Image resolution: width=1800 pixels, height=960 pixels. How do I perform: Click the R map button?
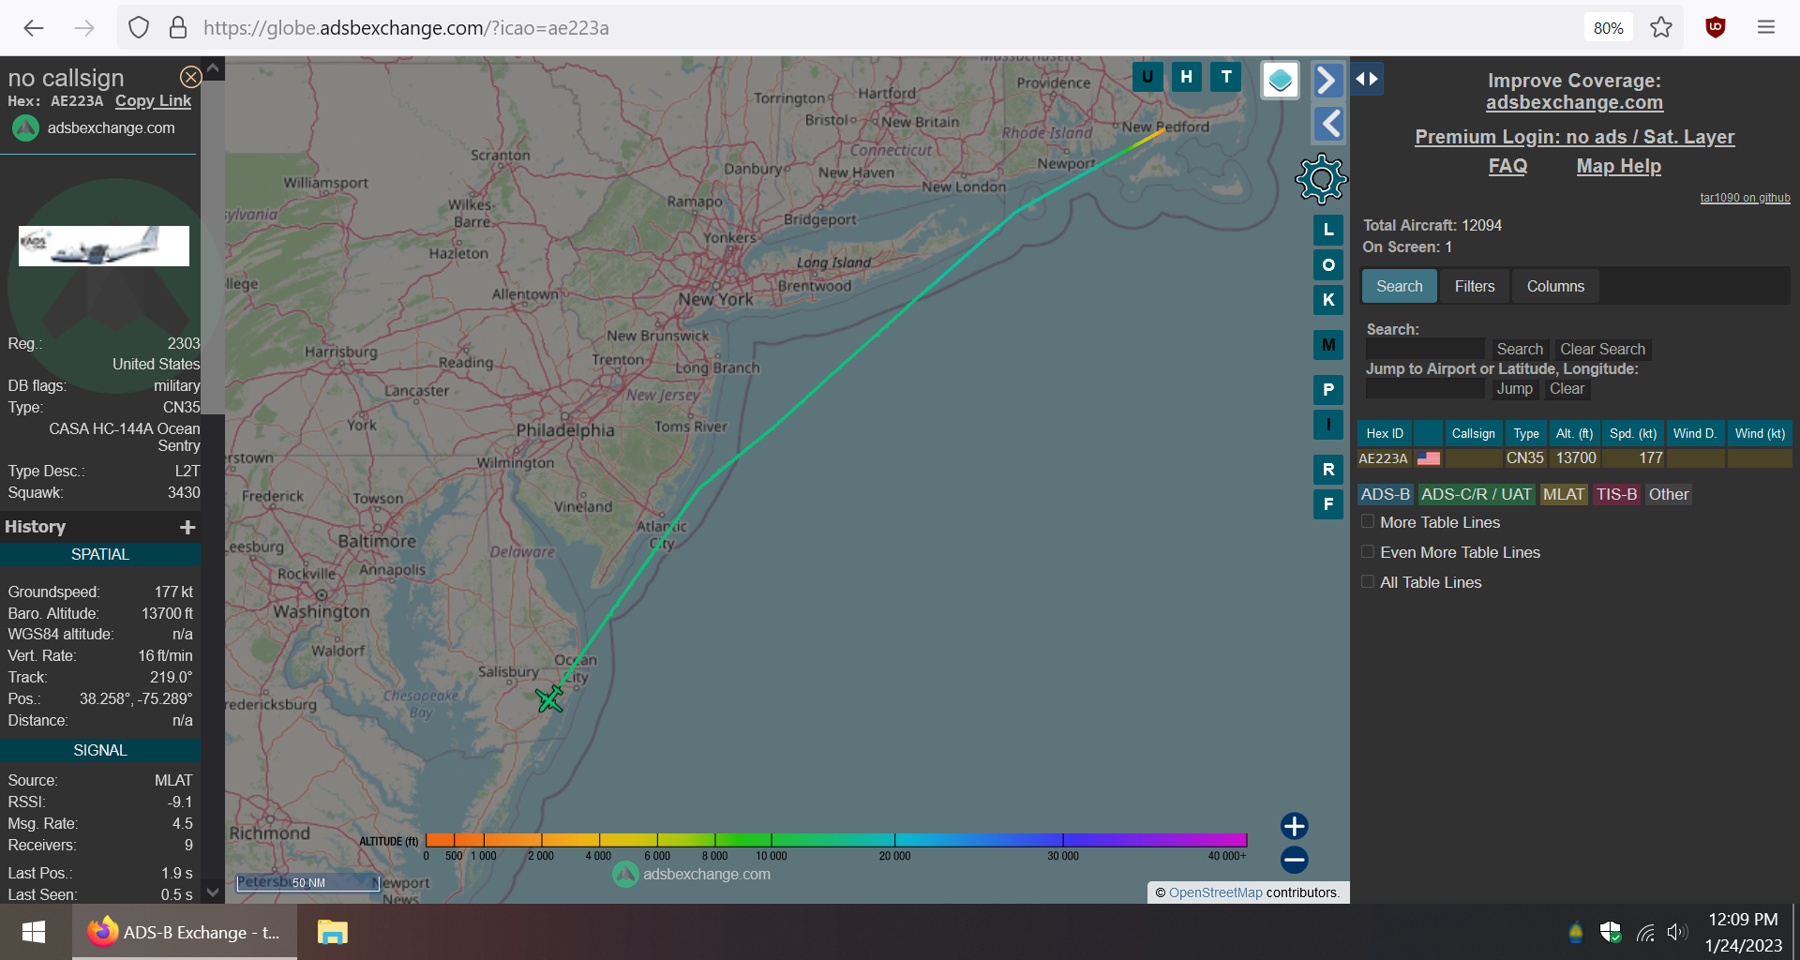pyautogui.click(x=1328, y=470)
